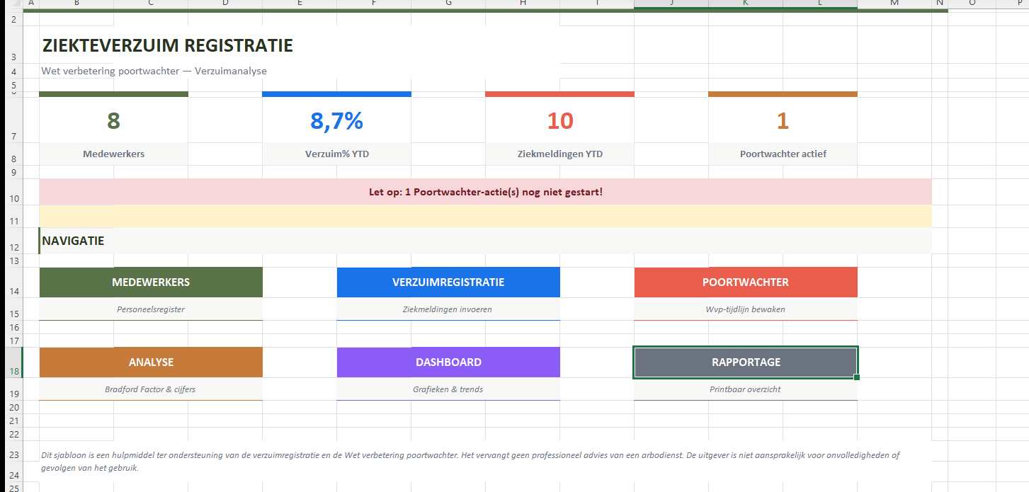Select the Grafieken & trends caption
The image size is (1029, 492).
(448, 389)
